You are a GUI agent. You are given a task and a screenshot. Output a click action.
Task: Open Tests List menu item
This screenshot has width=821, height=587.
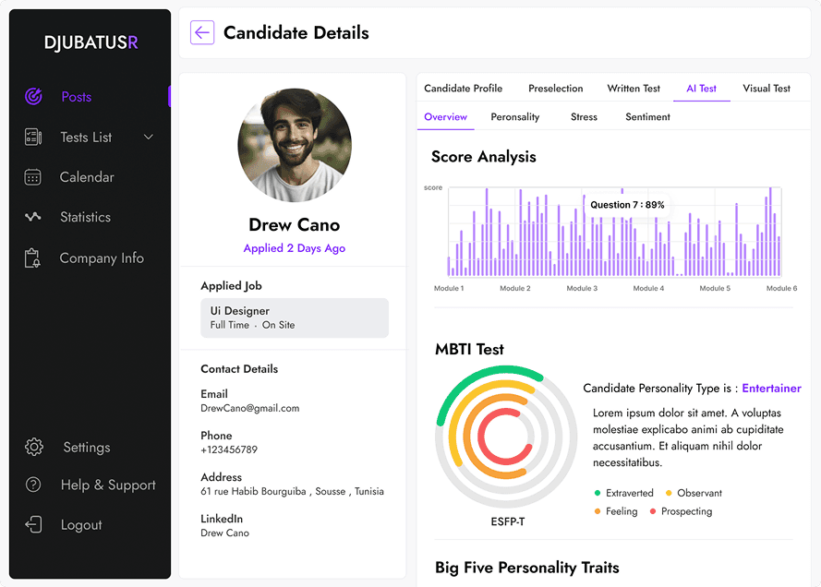coord(86,138)
